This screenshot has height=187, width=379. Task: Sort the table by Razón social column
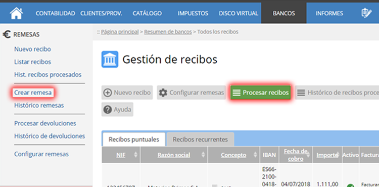[174, 155]
